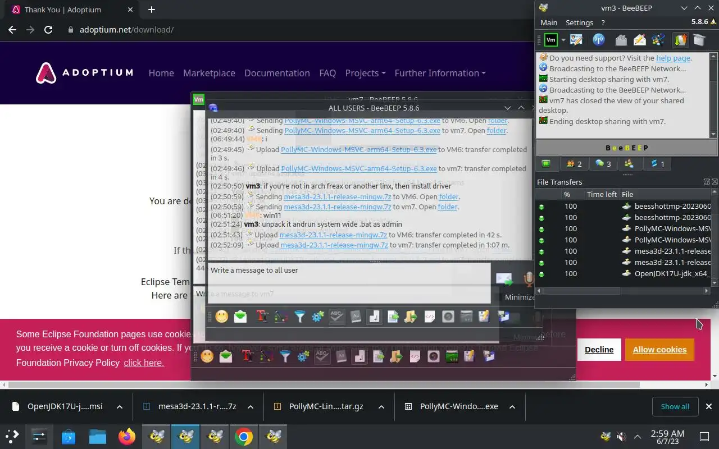Viewport: 719px width, 449px height.
Task: Change font via TT icon in ALL USERS chat
Action: (x=262, y=317)
